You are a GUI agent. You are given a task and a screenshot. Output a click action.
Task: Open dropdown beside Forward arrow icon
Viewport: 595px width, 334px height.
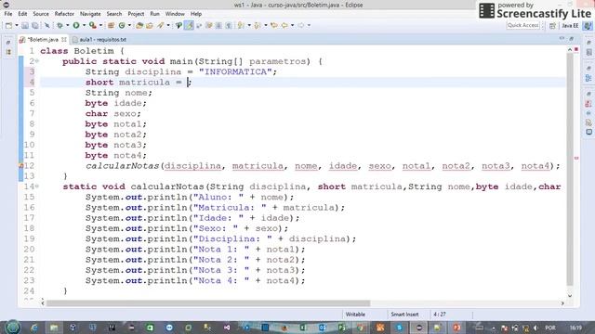pos(309,25)
